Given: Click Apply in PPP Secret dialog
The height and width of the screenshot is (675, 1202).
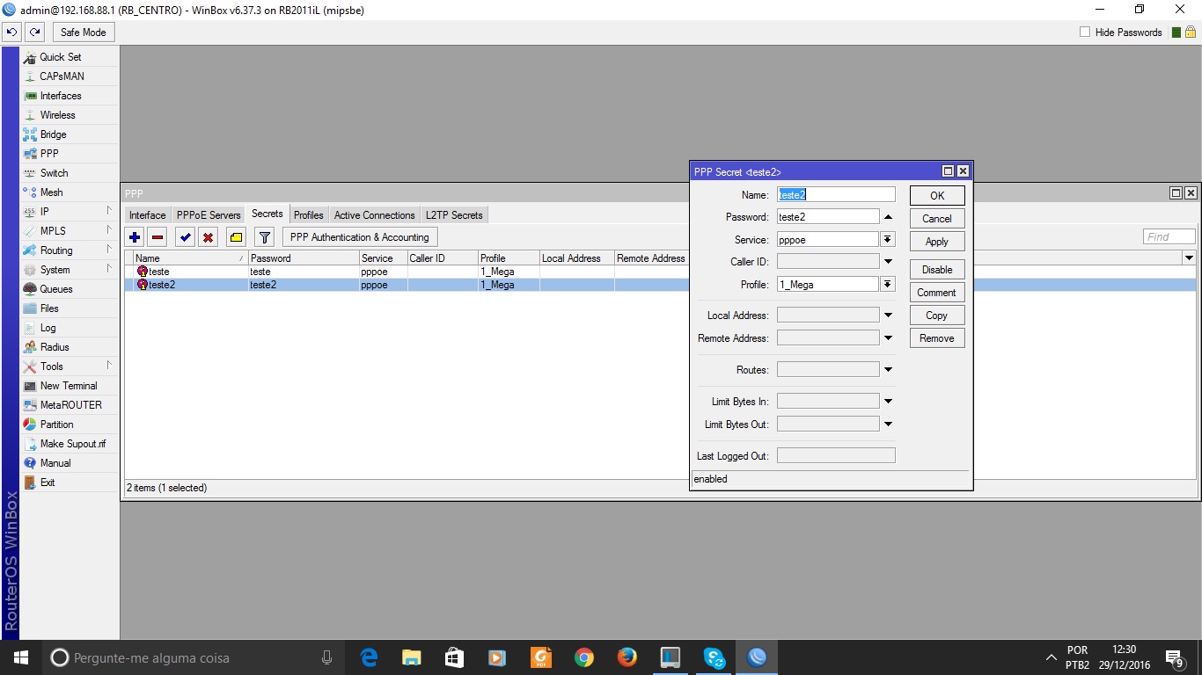Looking at the screenshot, I should [x=937, y=242].
